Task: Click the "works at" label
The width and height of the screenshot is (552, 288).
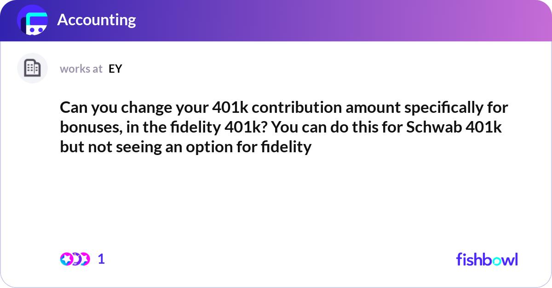Action: coord(81,69)
